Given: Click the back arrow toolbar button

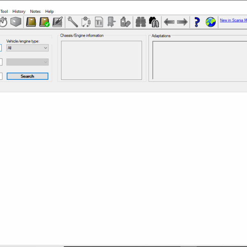Looking at the screenshot, I should pos(169,22).
